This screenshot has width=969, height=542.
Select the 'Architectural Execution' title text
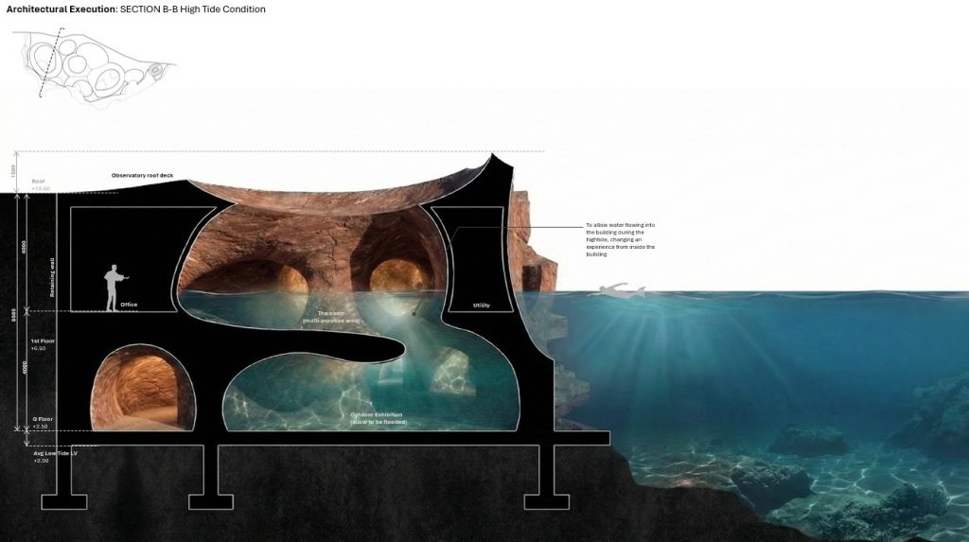point(59,9)
